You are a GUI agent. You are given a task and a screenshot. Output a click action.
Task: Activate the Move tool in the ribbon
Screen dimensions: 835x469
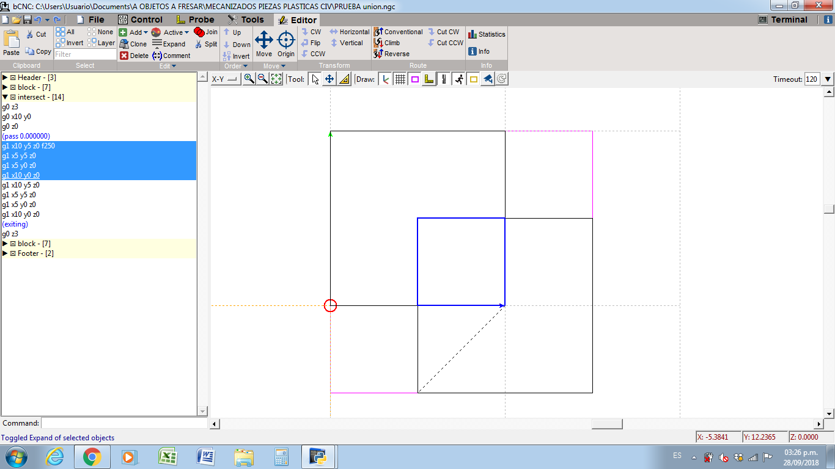click(x=264, y=43)
